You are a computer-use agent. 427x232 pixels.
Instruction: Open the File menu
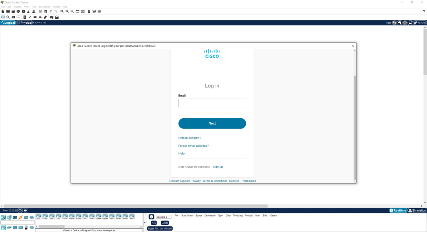3,7
